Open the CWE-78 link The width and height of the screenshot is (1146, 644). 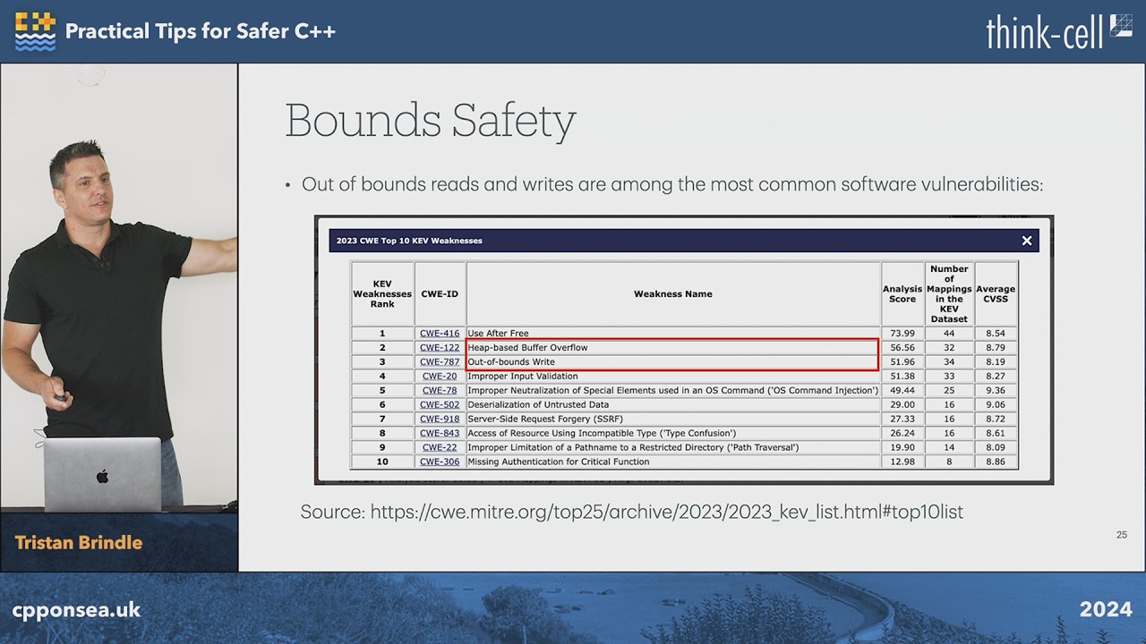[x=440, y=391]
